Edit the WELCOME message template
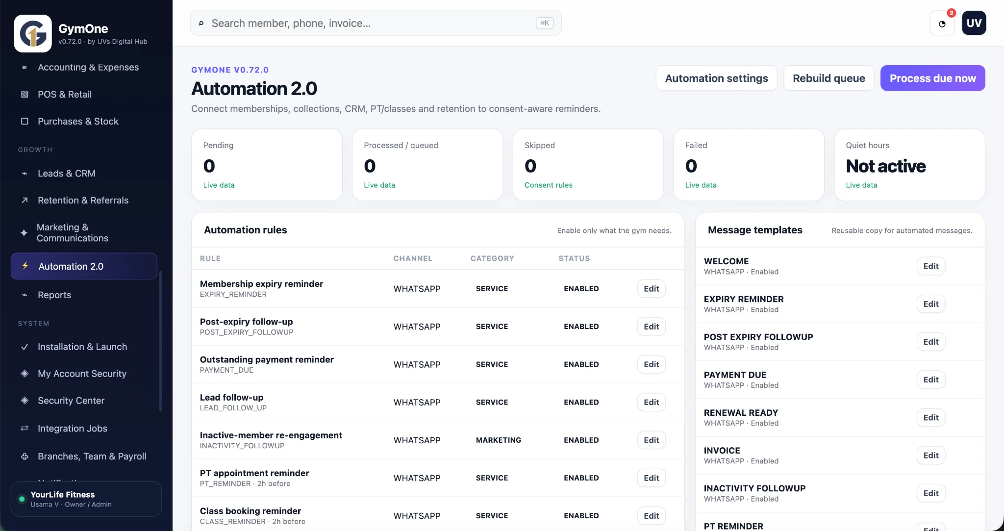This screenshot has width=1004, height=531. [930, 266]
